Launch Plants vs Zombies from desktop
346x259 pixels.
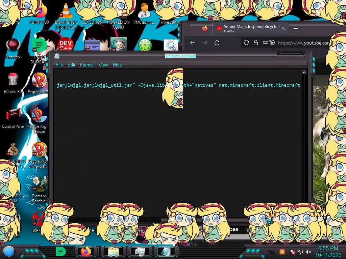click(x=40, y=184)
